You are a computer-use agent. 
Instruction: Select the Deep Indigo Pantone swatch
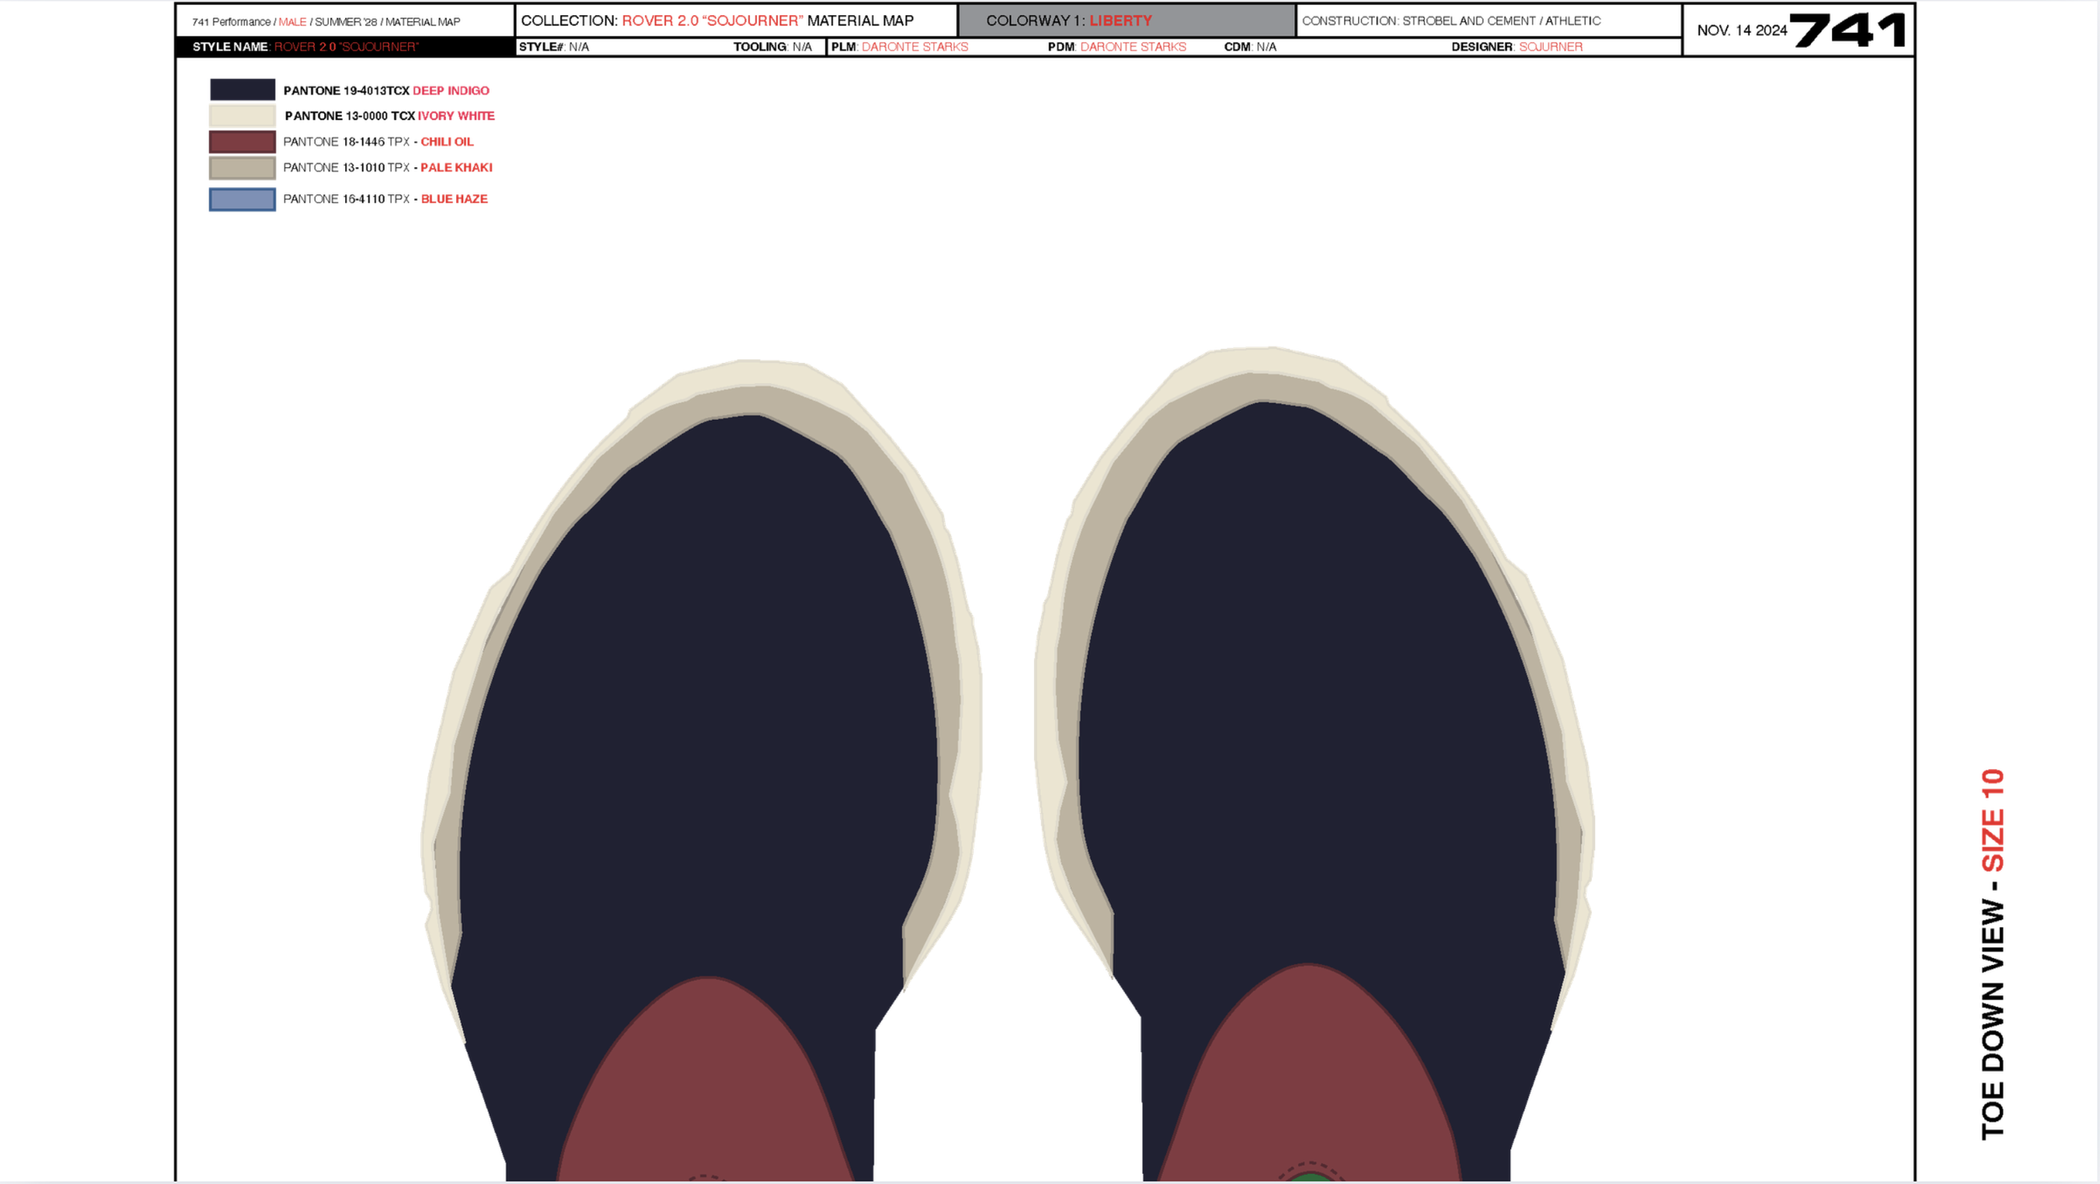coord(241,90)
